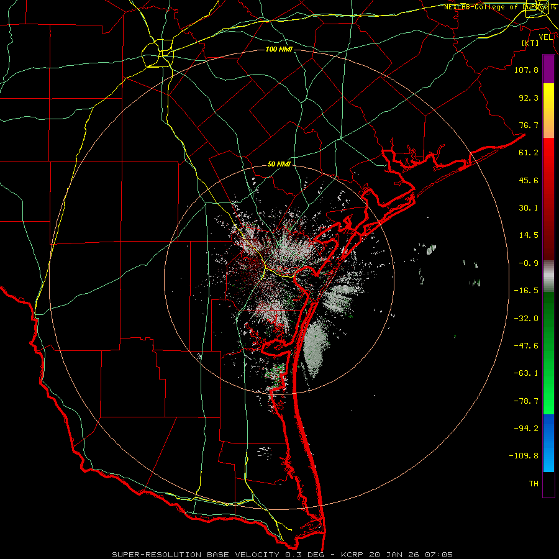This screenshot has height=559, width=559.
Task: Click the 107.8 legend value
Action: point(526,70)
